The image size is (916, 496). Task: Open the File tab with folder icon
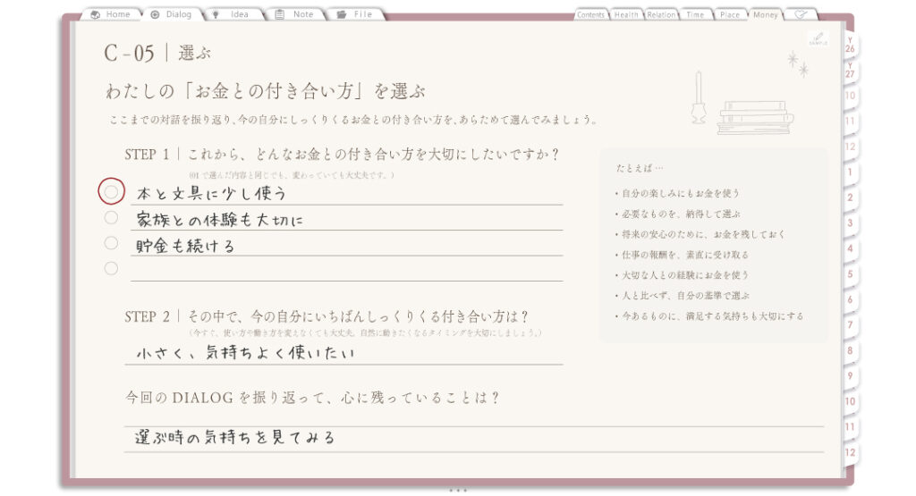pyautogui.click(x=356, y=14)
